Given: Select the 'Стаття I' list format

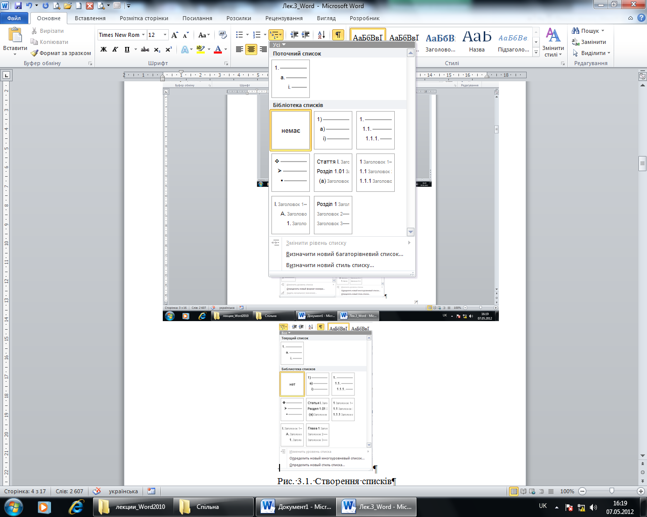Looking at the screenshot, I should click(333, 173).
